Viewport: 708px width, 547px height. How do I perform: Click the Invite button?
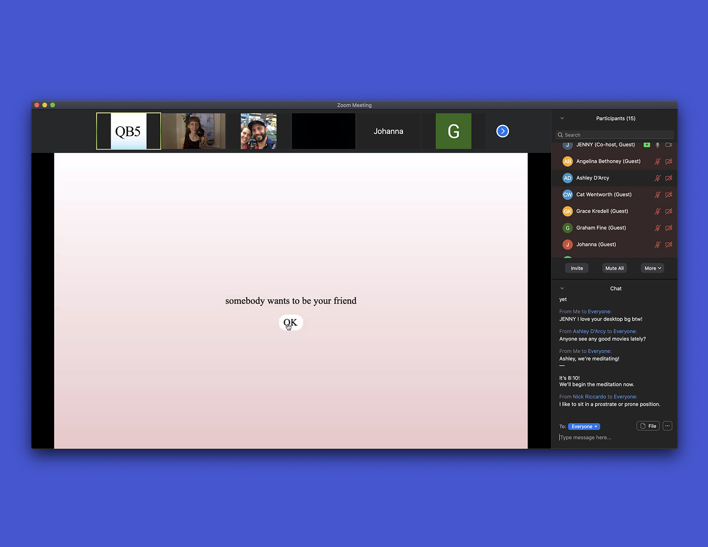pyautogui.click(x=577, y=268)
